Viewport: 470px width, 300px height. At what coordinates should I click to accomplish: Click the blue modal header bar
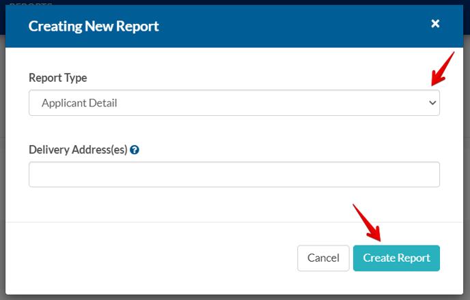pos(273,27)
